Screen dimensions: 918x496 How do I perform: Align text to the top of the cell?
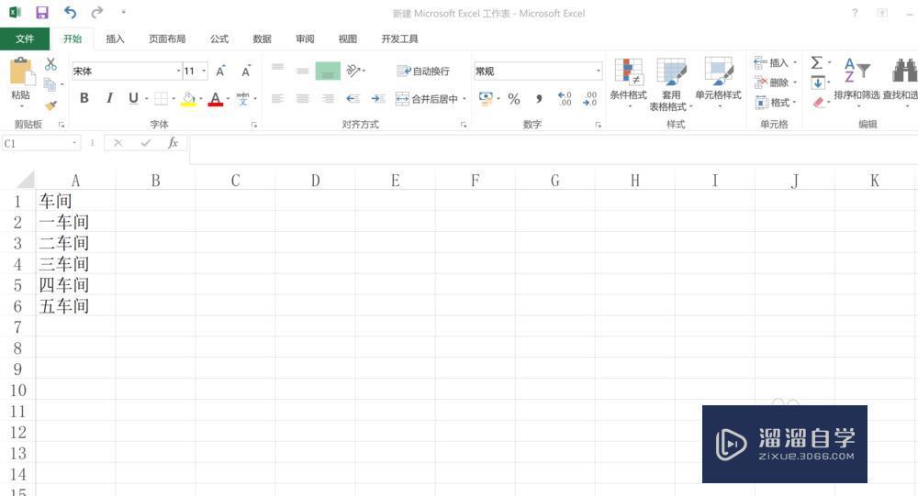point(277,68)
